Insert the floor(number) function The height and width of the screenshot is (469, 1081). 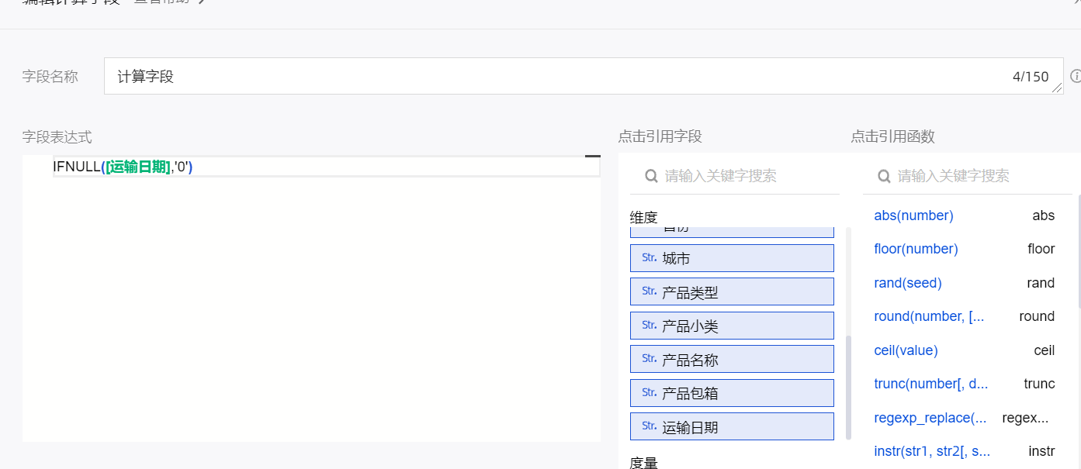916,249
